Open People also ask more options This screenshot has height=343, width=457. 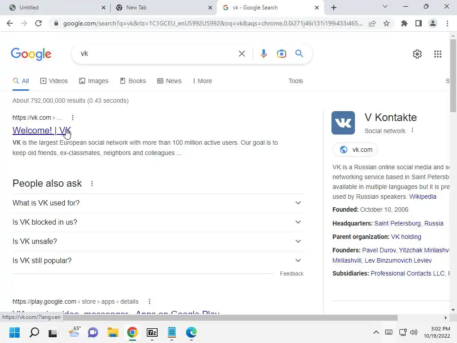(92, 184)
